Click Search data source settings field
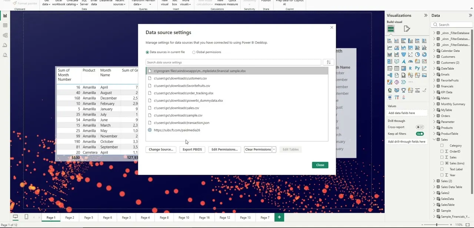474x228 pixels. pos(233,62)
